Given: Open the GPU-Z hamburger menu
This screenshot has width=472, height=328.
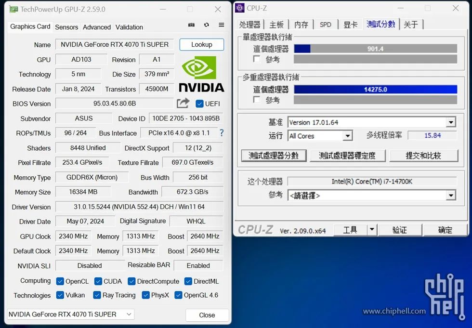Looking at the screenshot, I should point(221,25).
